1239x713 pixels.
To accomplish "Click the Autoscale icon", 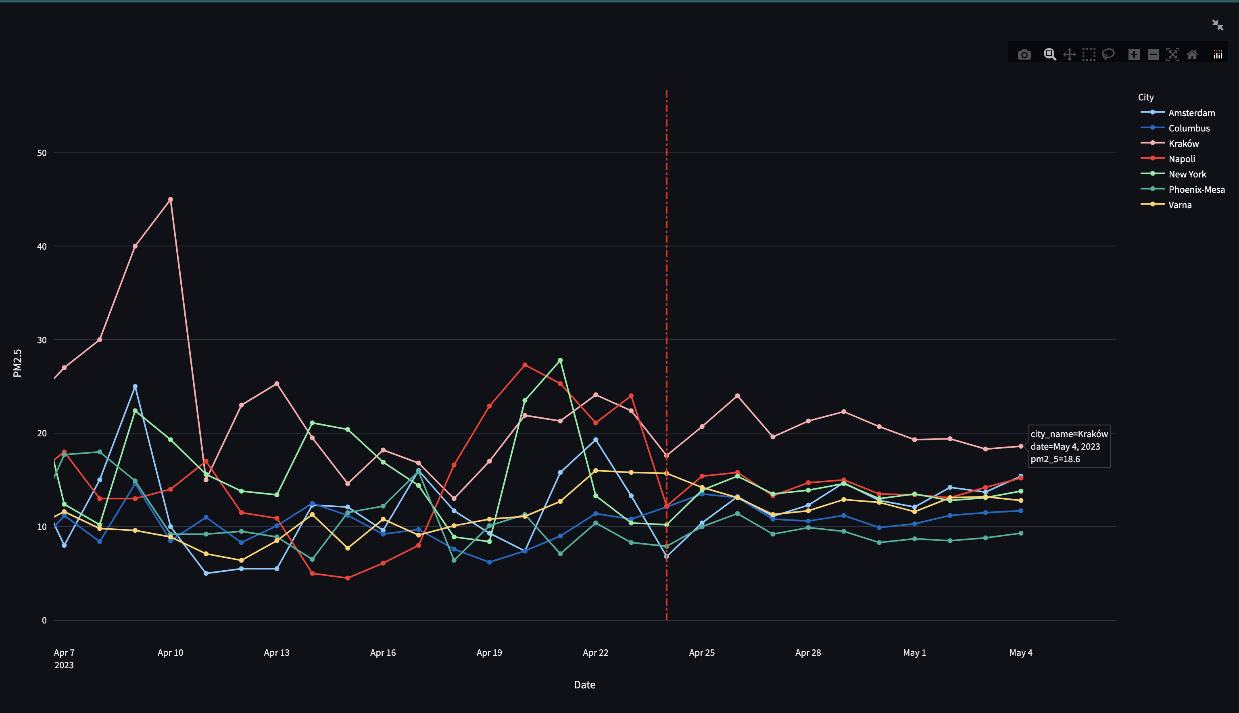I will click(x=1173, y=55).
